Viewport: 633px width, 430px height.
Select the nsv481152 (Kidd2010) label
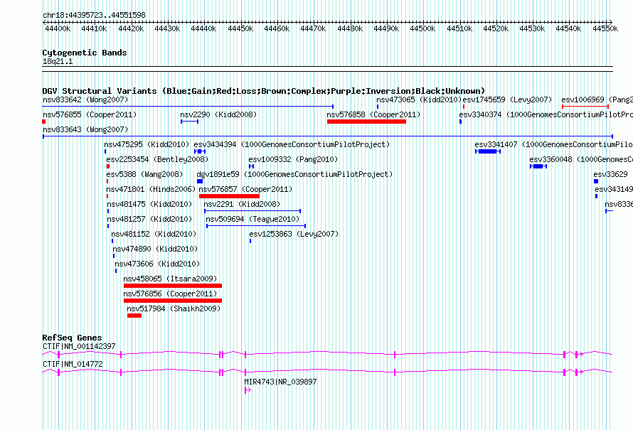(x=154, y=234)
